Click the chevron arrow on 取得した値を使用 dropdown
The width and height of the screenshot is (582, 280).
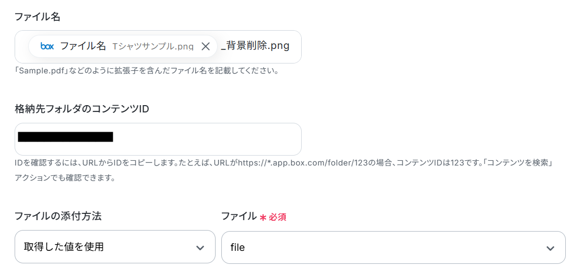[200, 248]
